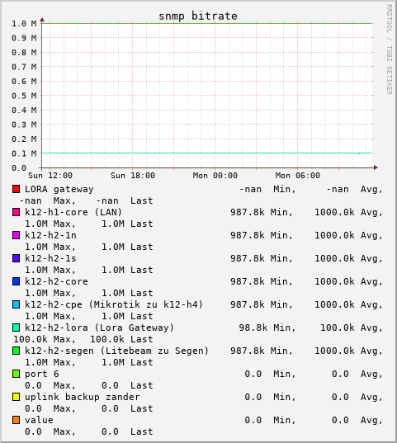Viewport: 397px width, 443px height.
Task: Click the orange value legend swatch
Action: coord(17,420)
